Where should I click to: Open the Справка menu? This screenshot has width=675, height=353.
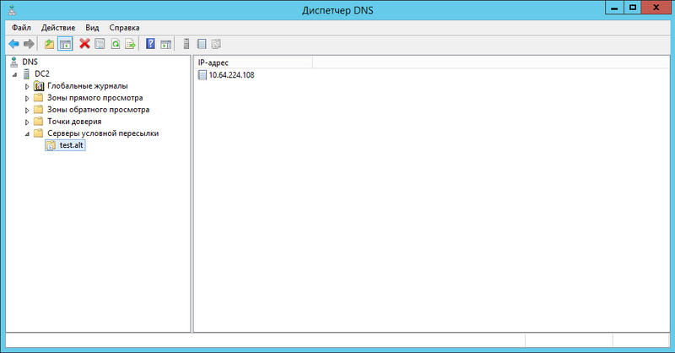pyautogui.click(x=124, y=28)
